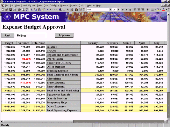Save the workbook with the floppy disk icon
The image size is (170, 127).
click(x=10, y=10)
